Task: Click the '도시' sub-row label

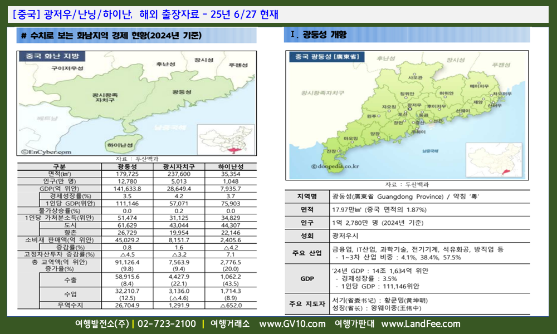Action: tap(70, 225)
